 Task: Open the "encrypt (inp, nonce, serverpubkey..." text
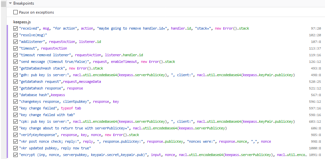coord(163,155)
